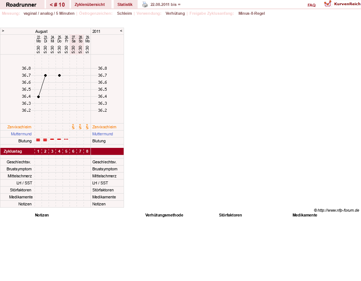Click the right Zervixschleim row label
This screenshot has height=281, width=361.
click(x=104, y=127)
